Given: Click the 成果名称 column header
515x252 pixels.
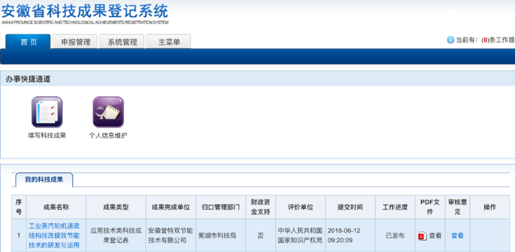Looking at the screenshot, I should [x=56, y=207].
